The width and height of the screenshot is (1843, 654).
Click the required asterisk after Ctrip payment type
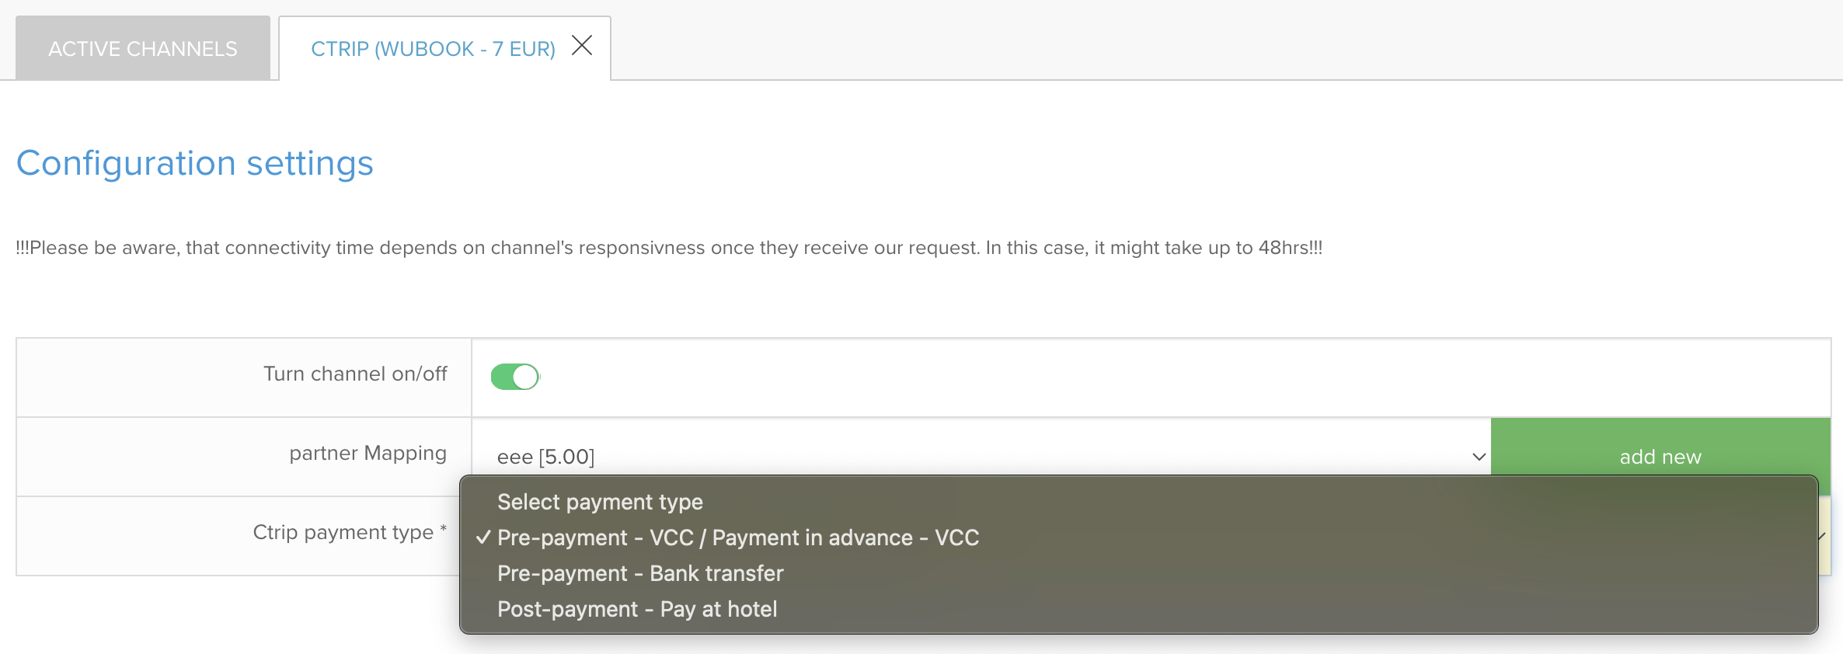[444, 529]
